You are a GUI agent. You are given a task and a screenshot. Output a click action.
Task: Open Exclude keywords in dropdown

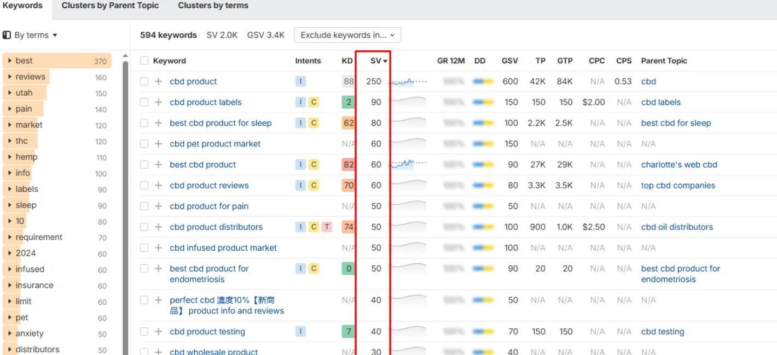pyautogui.click(x=347, y=35)
